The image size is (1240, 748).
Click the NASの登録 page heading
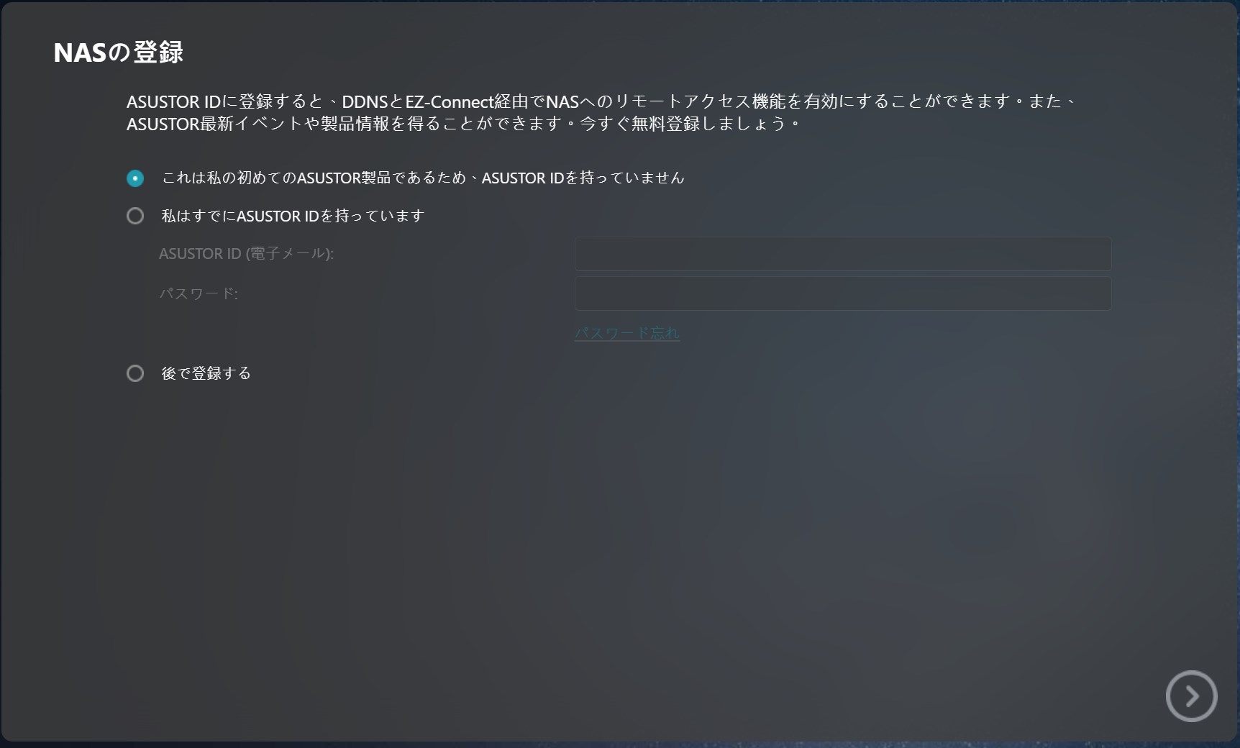point(118,53)
